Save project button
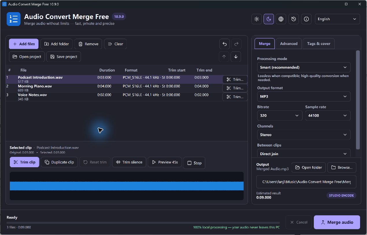 (64, 57)
